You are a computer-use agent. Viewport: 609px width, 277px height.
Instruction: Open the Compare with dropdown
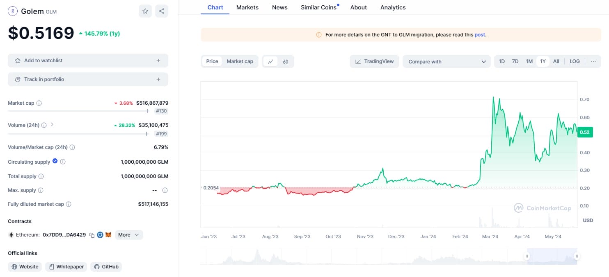point(446,61)
